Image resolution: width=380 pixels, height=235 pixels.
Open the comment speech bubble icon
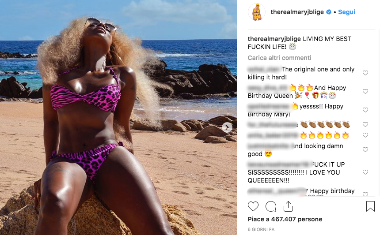[271, 206]
